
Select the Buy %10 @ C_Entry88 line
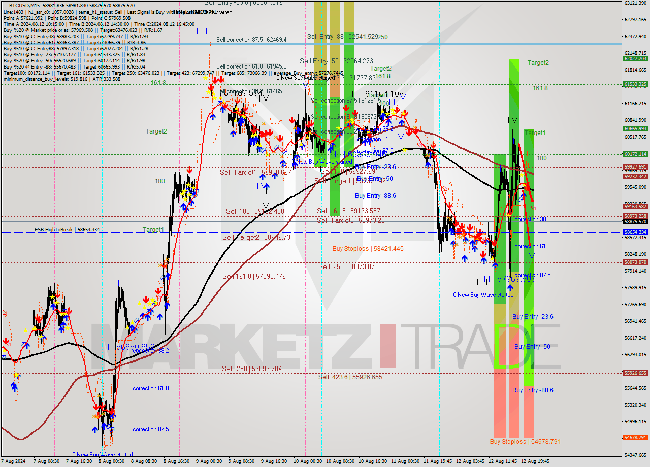[76, 49]
